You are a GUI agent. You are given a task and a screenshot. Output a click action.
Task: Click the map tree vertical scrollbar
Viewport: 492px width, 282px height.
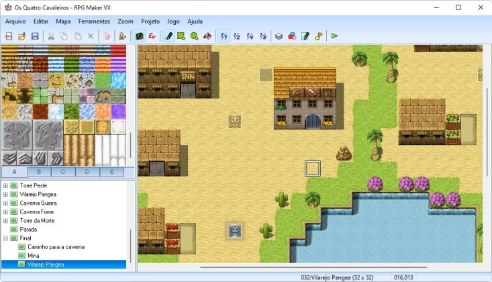tap(130, 246)
